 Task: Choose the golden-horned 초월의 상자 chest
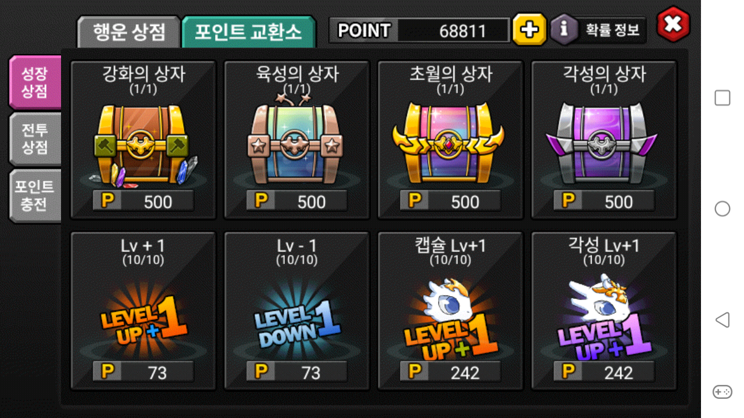450,142
